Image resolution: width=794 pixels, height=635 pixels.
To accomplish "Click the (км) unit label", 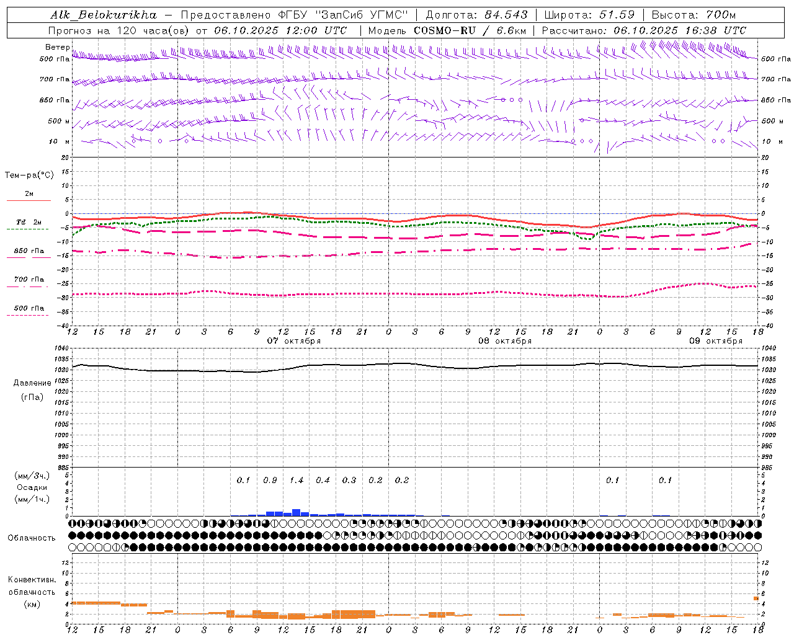I will click(x=32, y=604).
